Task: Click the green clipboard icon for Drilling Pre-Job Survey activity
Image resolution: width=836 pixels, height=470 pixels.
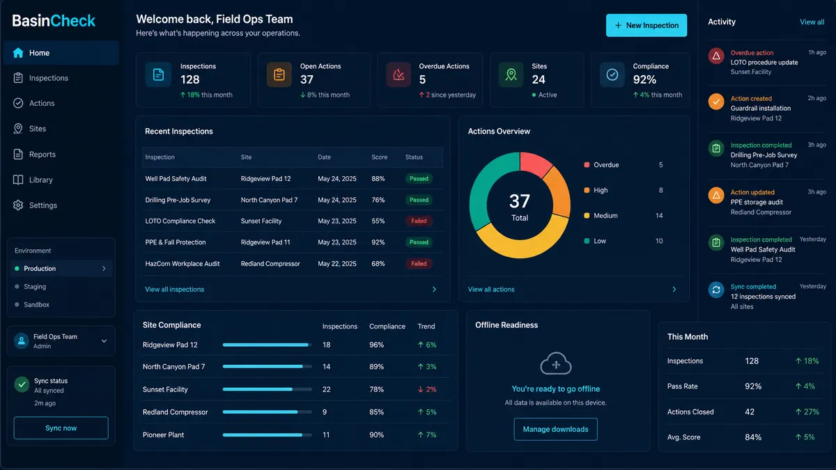Action: (716, 148)
